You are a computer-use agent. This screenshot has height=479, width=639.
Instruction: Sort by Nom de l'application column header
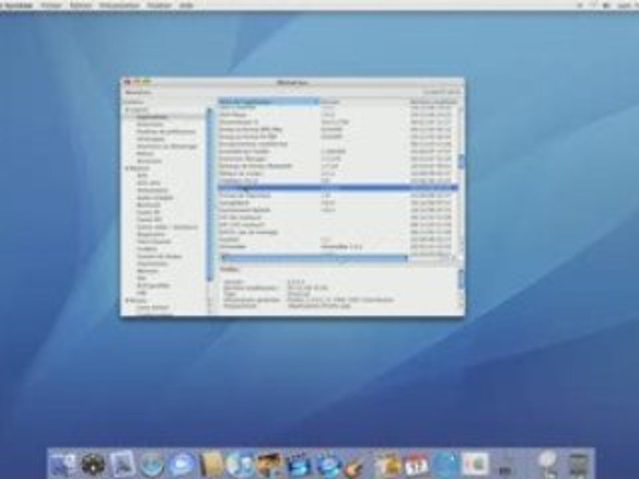click(268, 101)
